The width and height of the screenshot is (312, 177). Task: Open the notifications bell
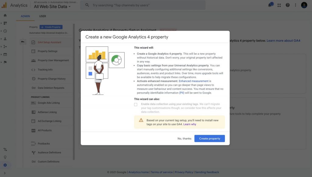pos(270,5)
